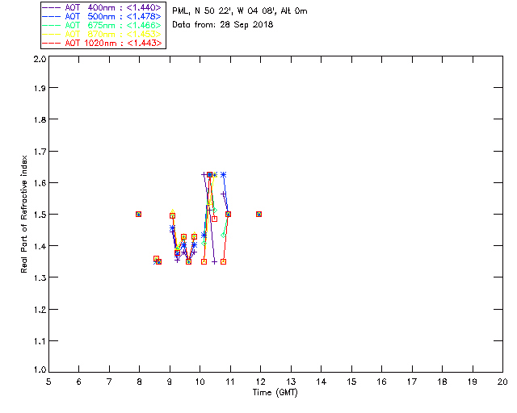Click the red square marker at 1.35 near 10.1 GMT
517x413 pixels.
pos(204,262)
